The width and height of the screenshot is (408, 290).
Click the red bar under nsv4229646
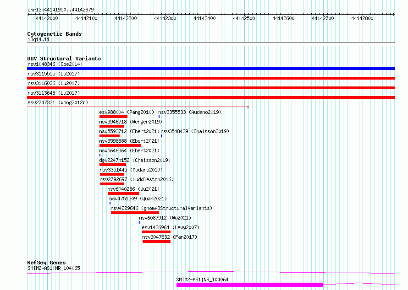click(135, 213)
